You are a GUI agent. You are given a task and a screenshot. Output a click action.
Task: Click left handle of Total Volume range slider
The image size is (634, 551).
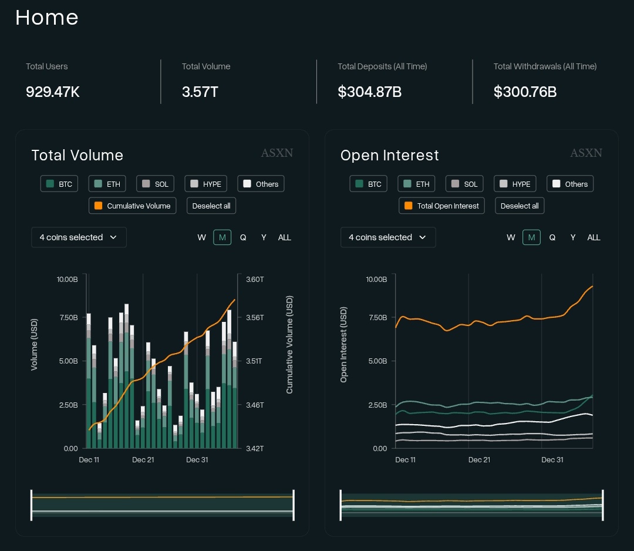(32, 505)
